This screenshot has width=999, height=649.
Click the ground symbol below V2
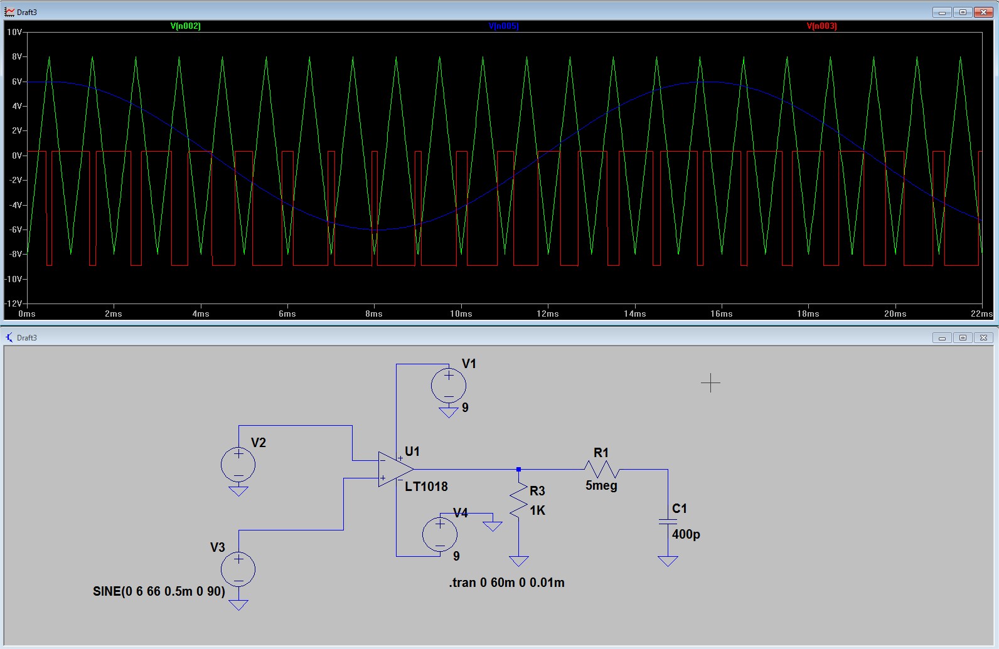point(238,491)
